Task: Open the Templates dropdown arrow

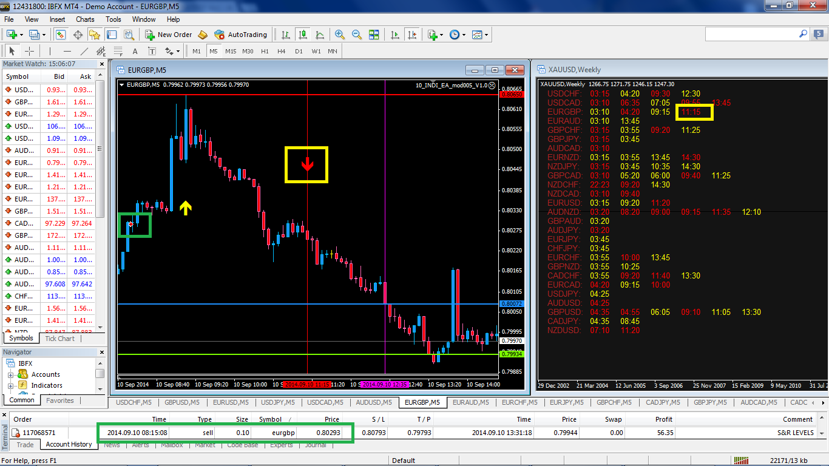Action: point(486,35)
